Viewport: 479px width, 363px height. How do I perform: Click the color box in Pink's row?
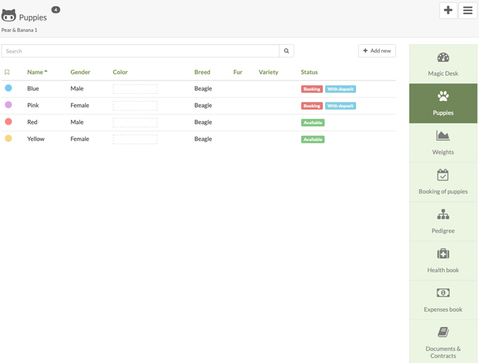[135, 106]
